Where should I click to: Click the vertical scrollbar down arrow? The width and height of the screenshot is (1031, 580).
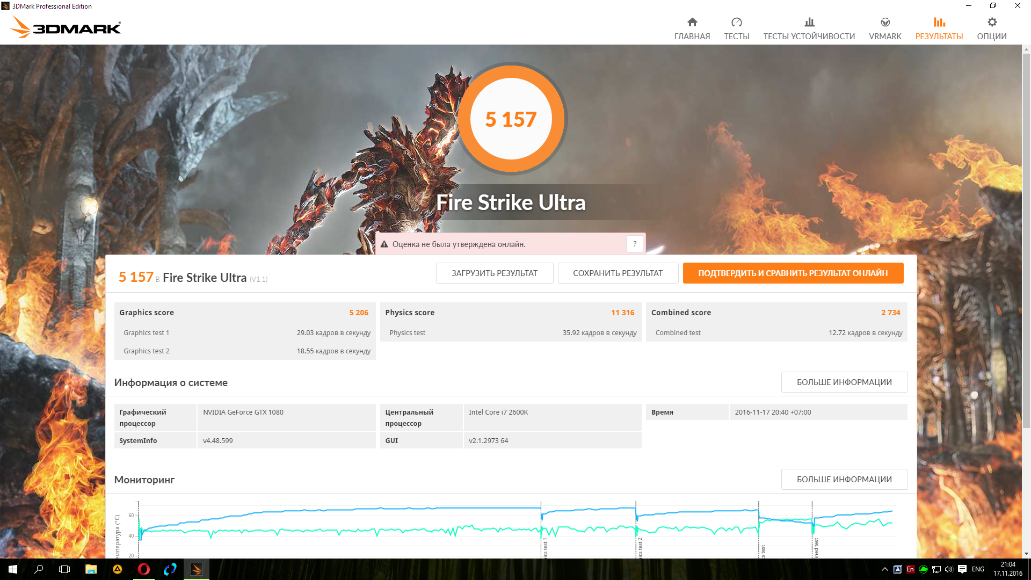pos(1026,554)
